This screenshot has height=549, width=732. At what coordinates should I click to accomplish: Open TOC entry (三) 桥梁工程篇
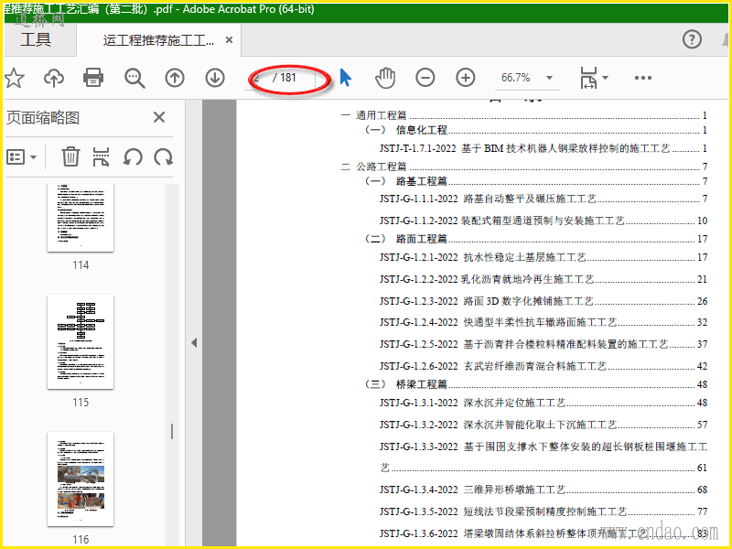536,384
